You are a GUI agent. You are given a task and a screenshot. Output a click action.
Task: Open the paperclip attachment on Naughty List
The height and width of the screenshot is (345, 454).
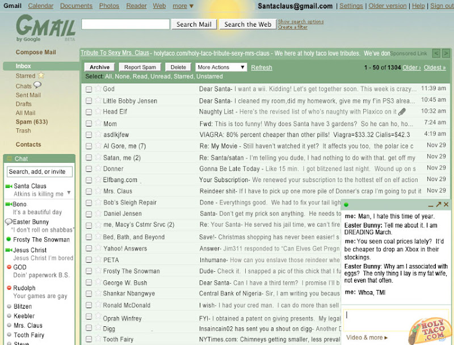402,112
